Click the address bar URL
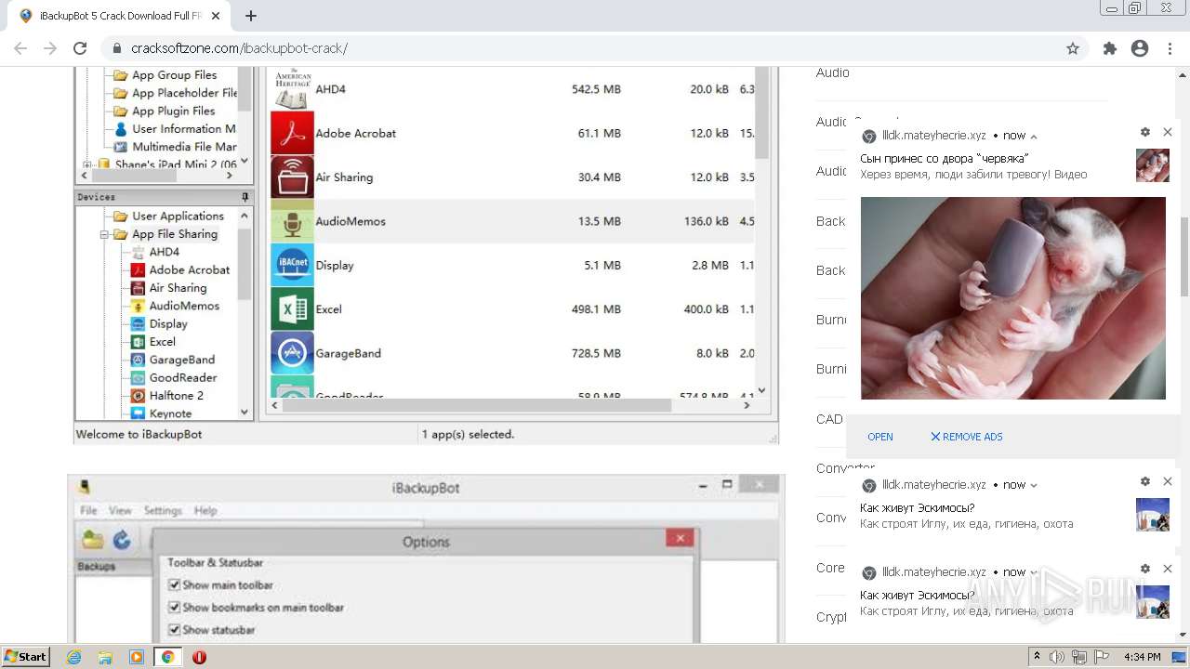This screenshot has height=669, width=1190. point(240,48)
